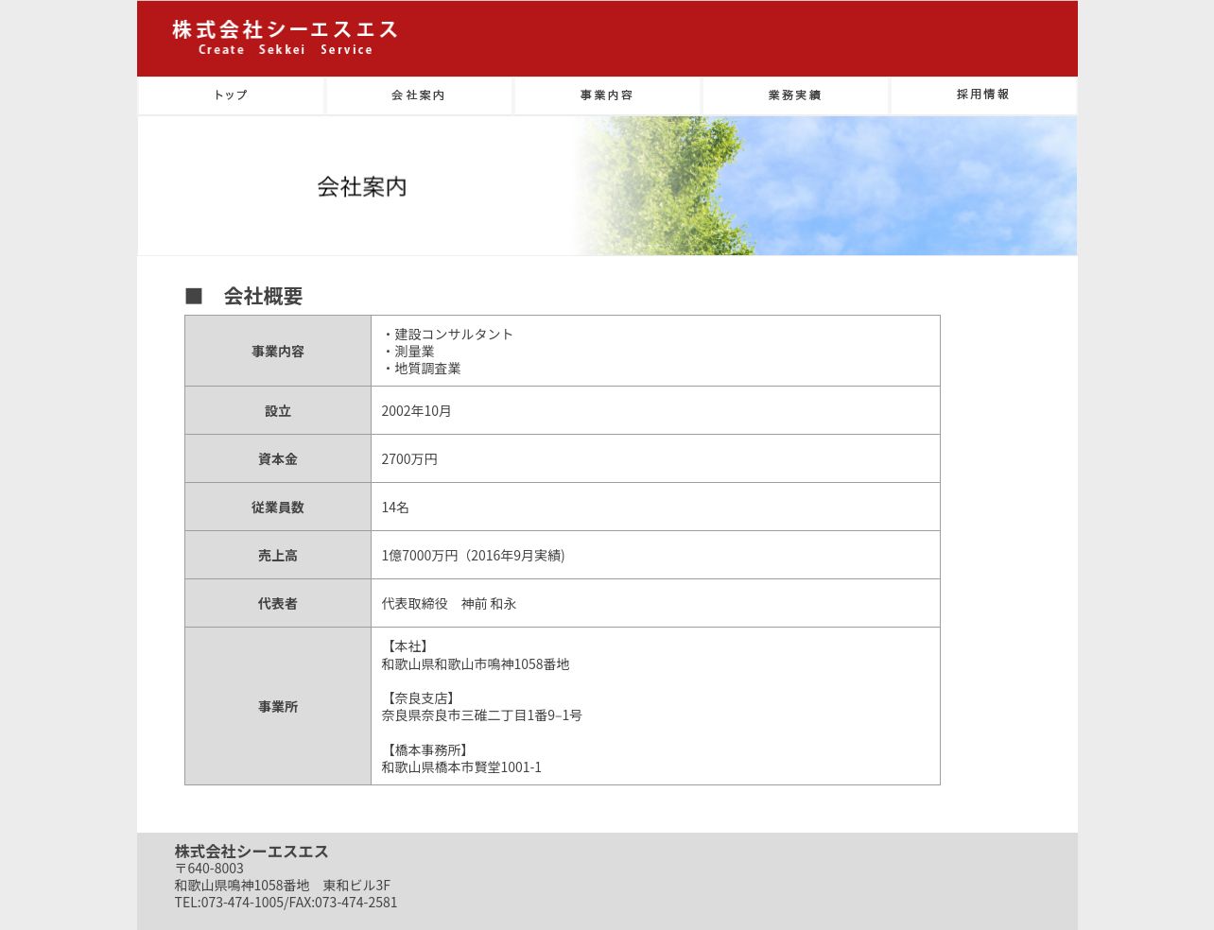Click the 和歌山市鳴神1058番地 address
The height and width of the screenshot is (930, 1214).
point(476,663)
